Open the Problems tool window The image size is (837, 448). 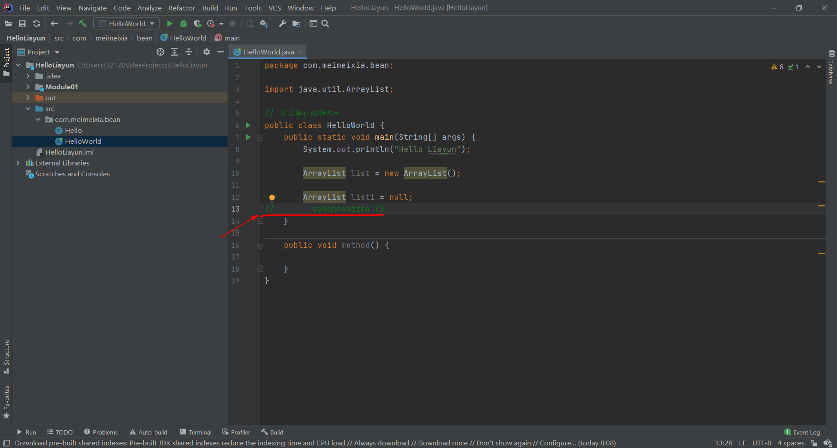[x=101, y=432]
